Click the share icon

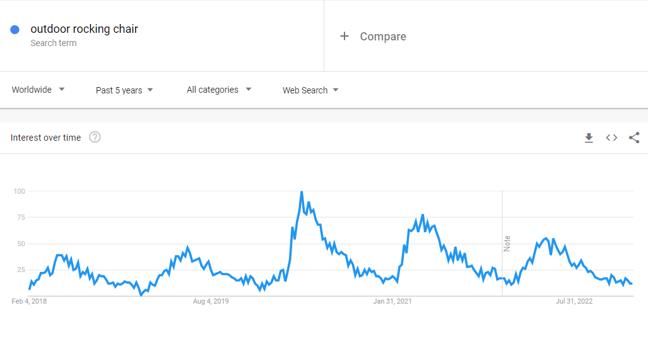634,138
